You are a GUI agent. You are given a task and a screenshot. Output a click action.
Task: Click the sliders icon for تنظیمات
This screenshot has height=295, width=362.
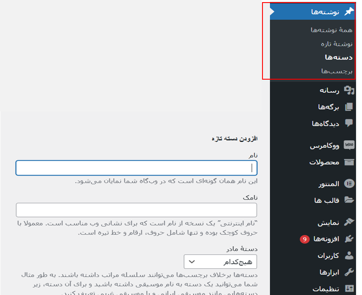tap(349, 289)
